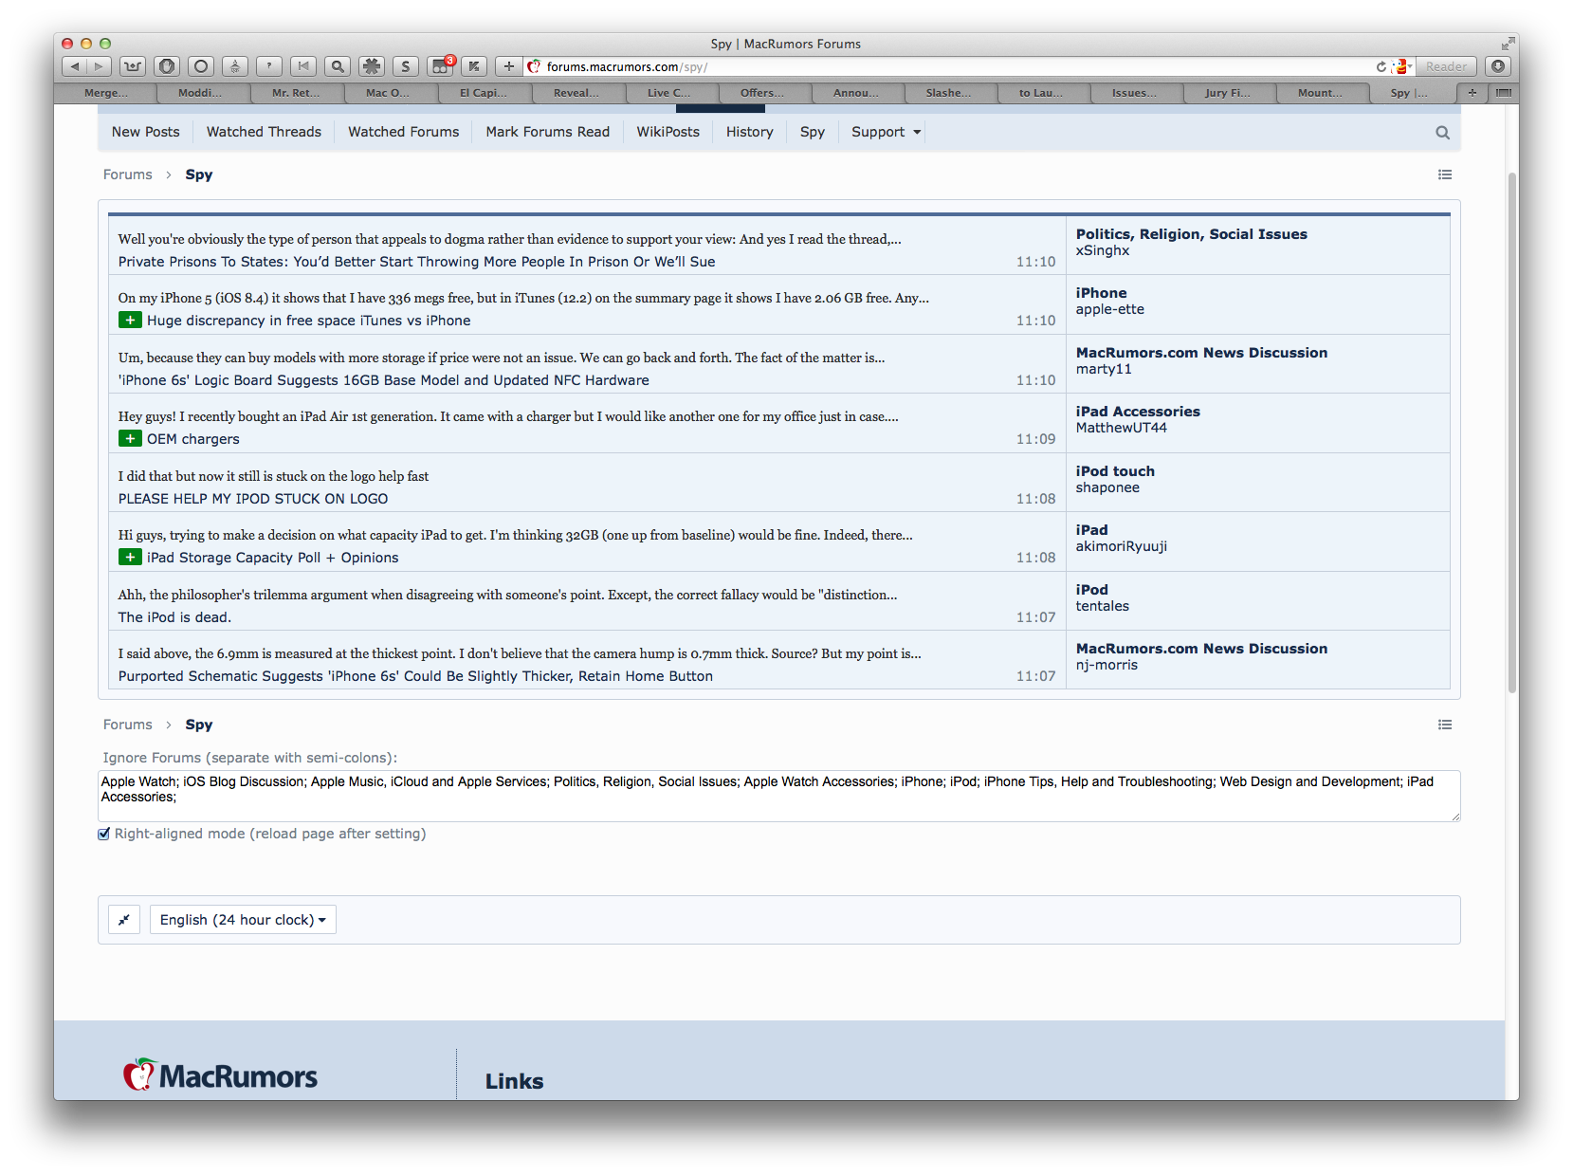Click the ornament-shaped toolbar extension icon

[235, 66]
